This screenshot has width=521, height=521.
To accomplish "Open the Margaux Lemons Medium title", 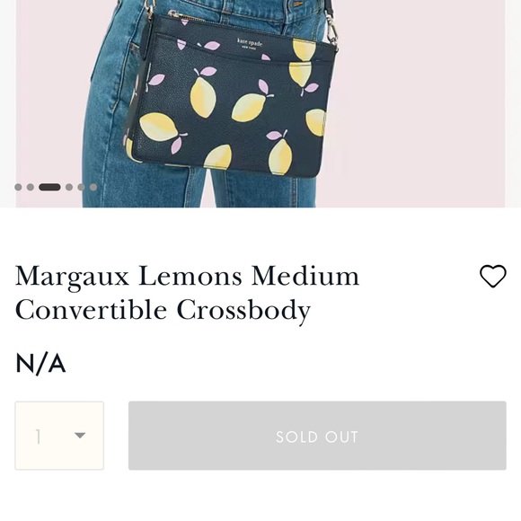I will click(187, 276).
